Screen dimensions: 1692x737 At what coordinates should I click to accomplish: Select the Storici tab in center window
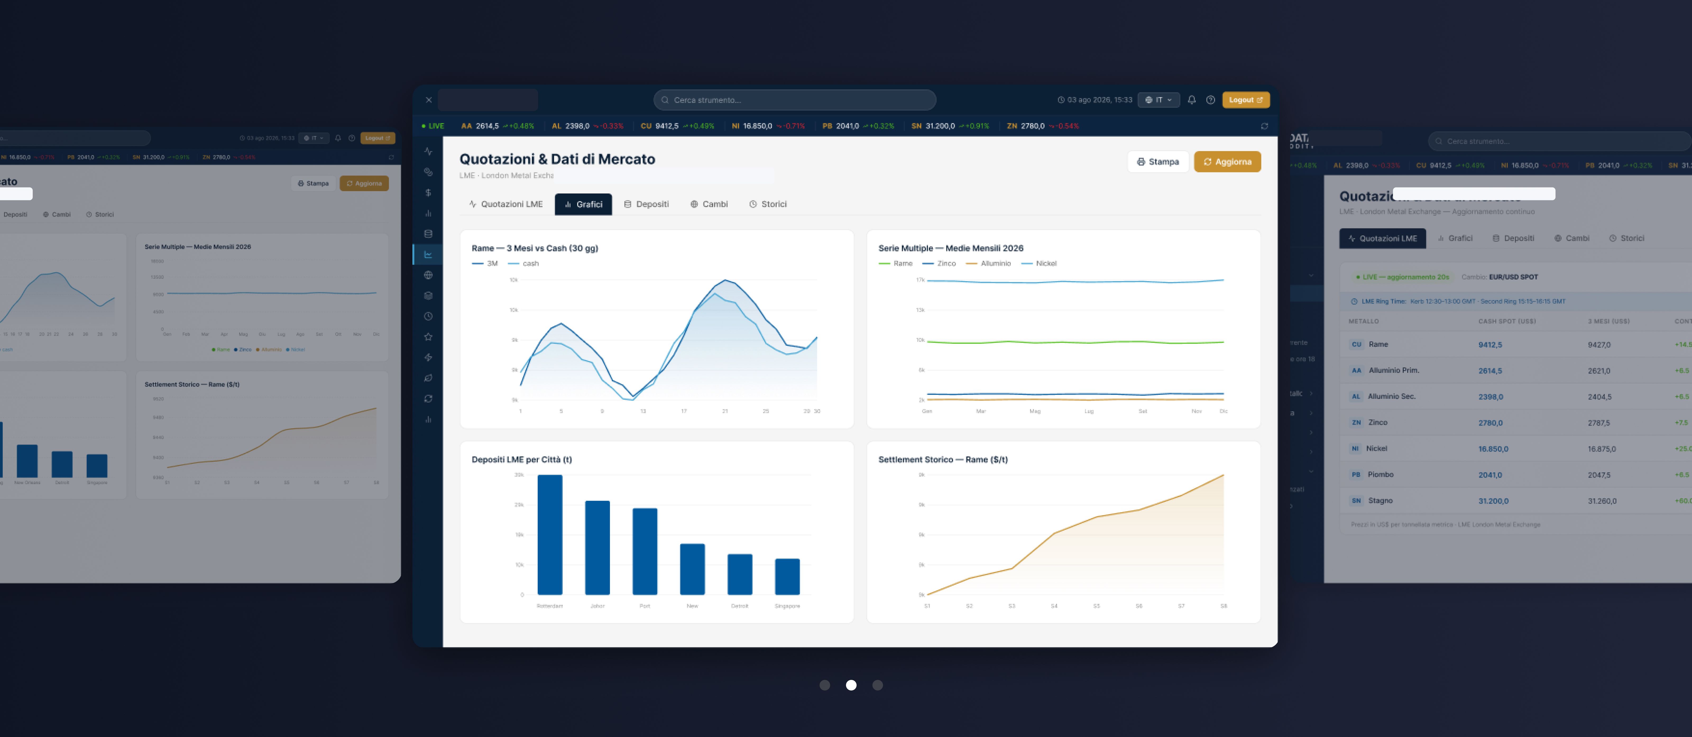pyautogui.click(x=768, y=204)
